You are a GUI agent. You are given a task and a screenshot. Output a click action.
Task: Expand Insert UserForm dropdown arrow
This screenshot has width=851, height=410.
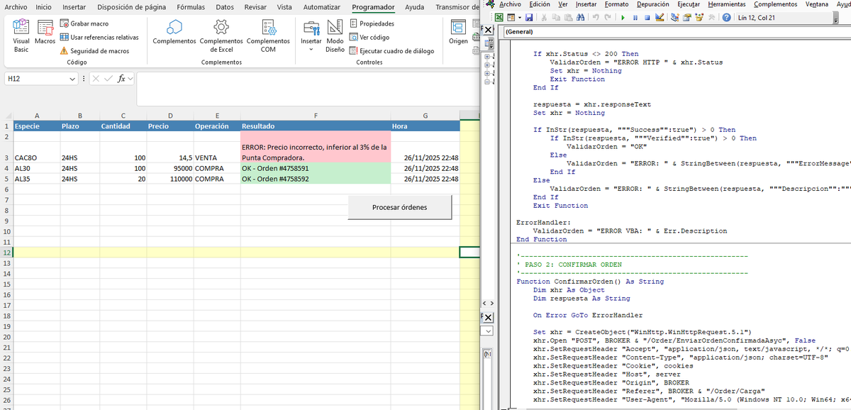coord(520,17)
